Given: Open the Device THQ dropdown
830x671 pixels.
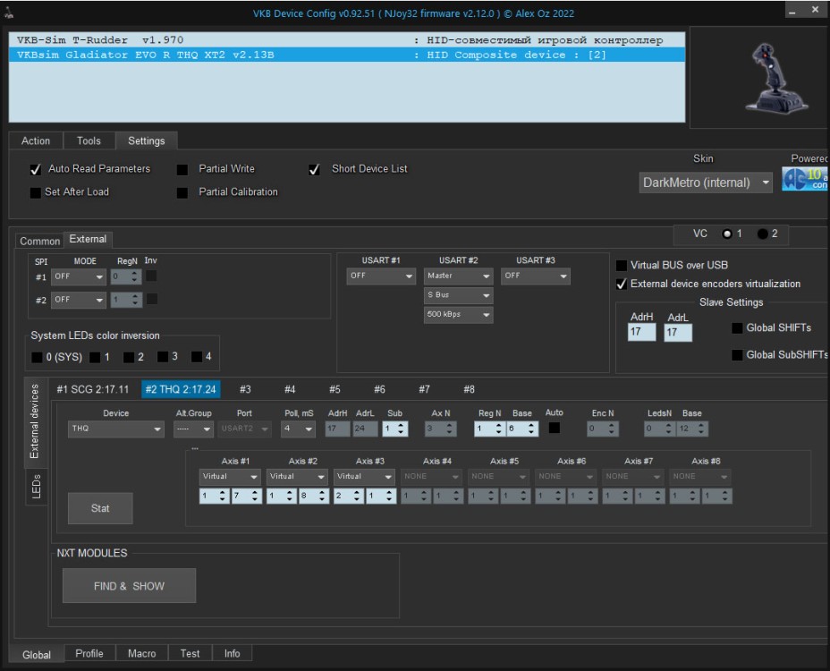Looking at the screenshot, I should [116, 429].
